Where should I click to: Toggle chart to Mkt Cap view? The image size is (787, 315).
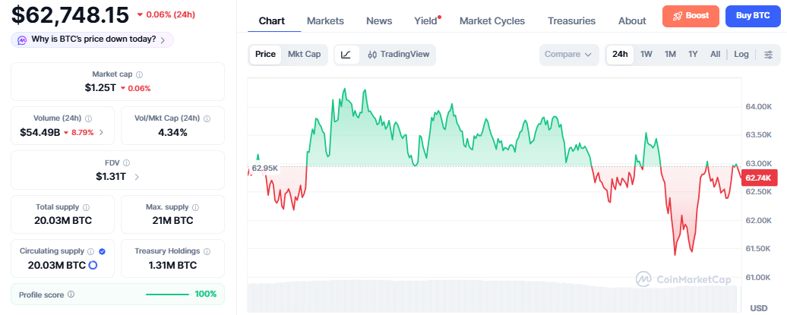(x=304, y=54)
